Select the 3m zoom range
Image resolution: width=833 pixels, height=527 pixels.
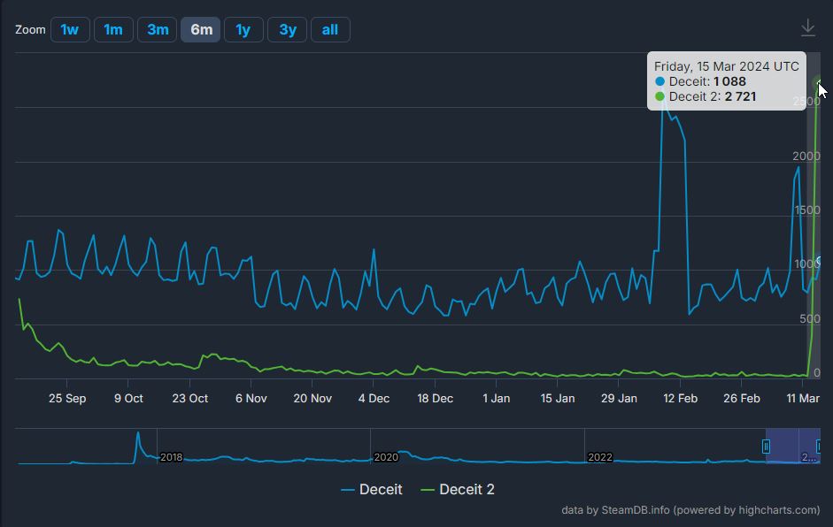[x=158, y=29]
